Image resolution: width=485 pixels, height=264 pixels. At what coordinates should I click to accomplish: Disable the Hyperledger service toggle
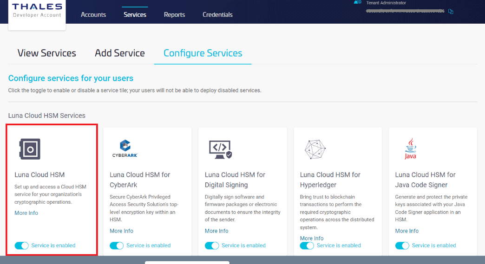coord(307,245)
